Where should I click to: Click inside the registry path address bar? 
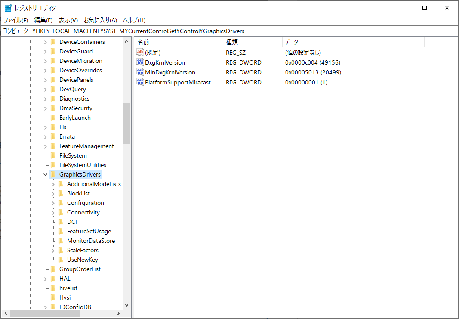pos(215,31)
